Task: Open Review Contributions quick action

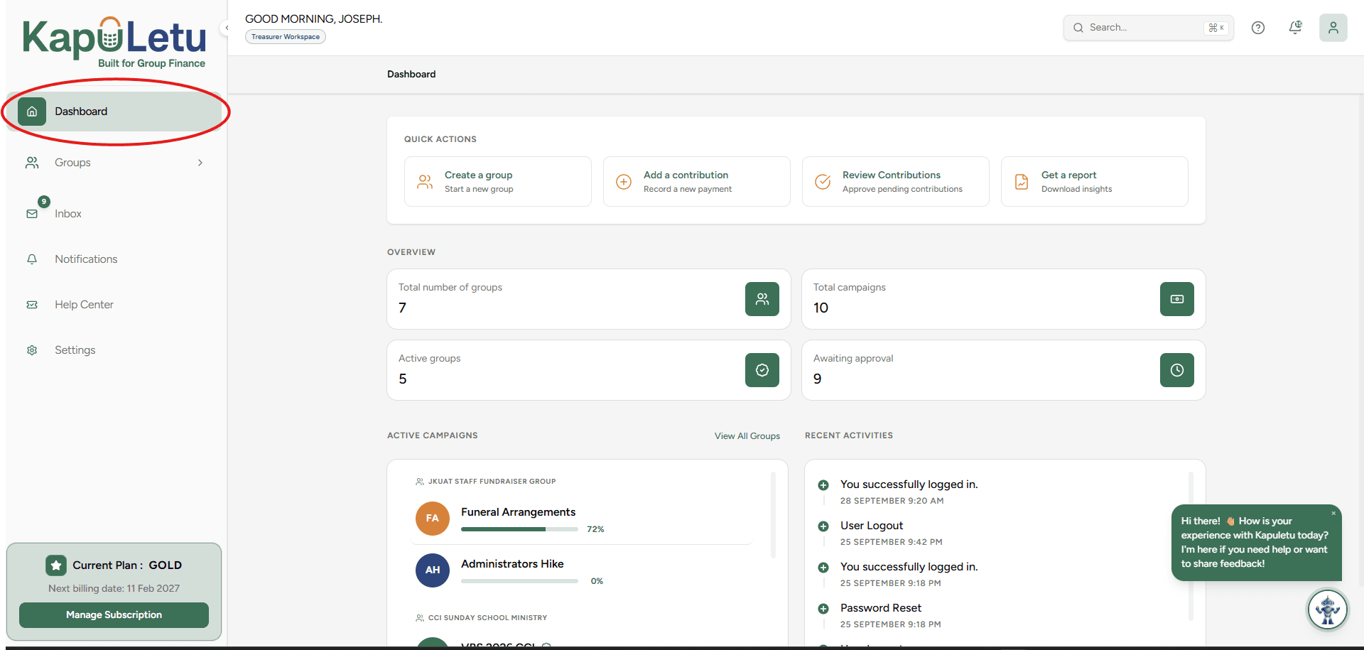Action: coord(896,182)
